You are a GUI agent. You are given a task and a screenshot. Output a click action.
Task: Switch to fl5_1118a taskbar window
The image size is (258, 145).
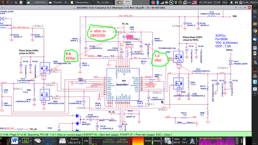pyautogui.click(x=103, y=2)
